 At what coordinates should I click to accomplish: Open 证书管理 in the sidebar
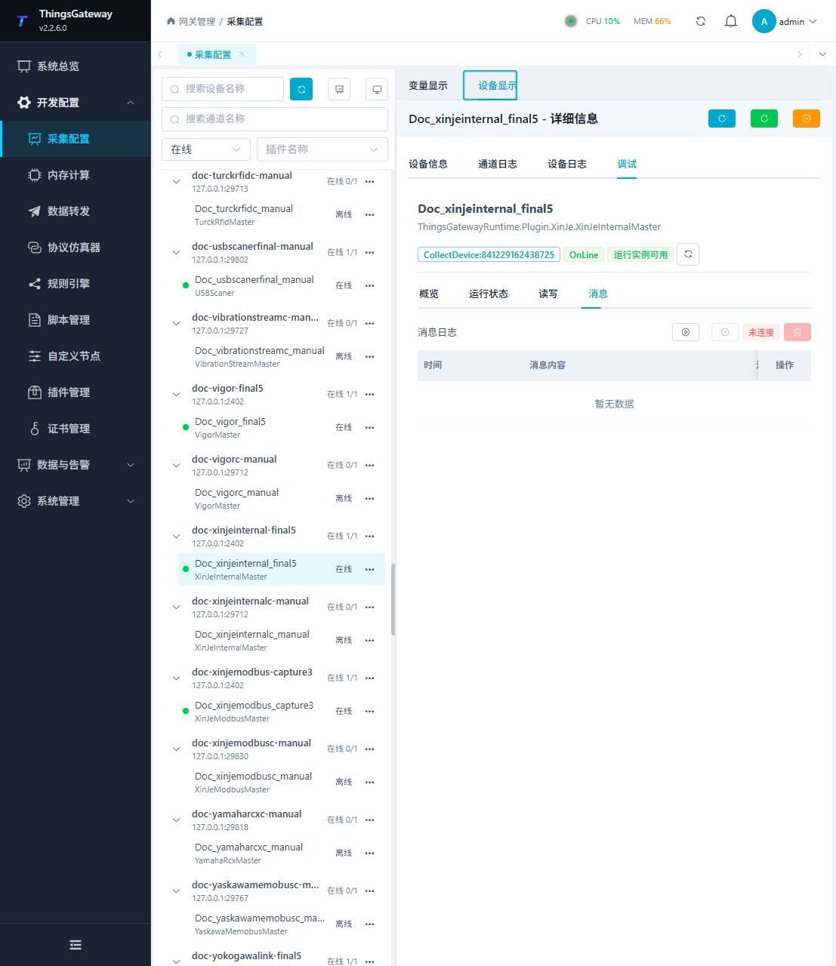(76, 429)
